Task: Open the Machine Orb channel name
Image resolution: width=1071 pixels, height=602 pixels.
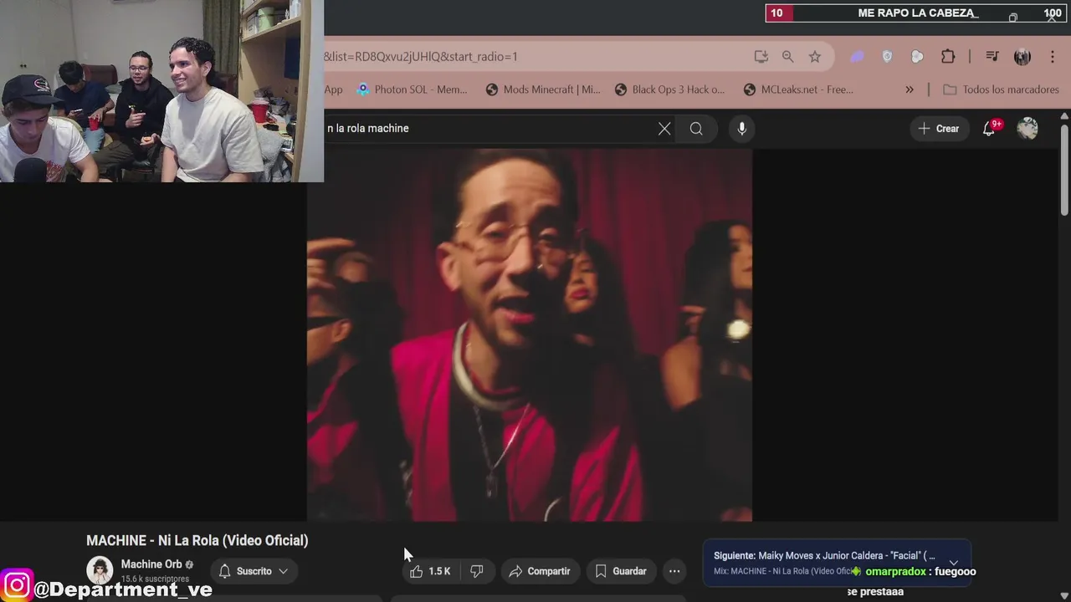Action: 151,564
